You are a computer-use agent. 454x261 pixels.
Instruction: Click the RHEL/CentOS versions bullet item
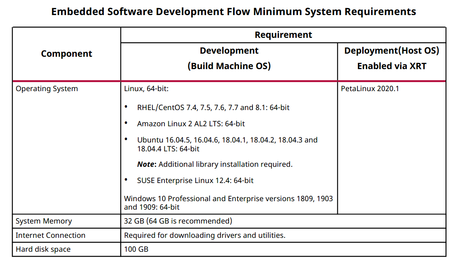point(213,108)
